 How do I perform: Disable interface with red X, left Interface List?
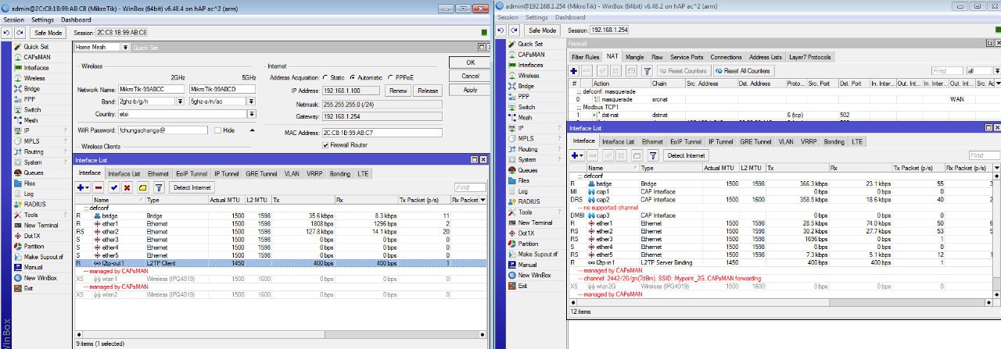(x=127, y=187)
